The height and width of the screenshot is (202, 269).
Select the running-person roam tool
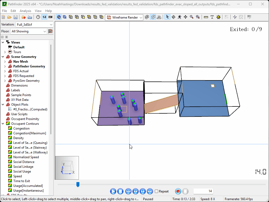coord(180,17)
